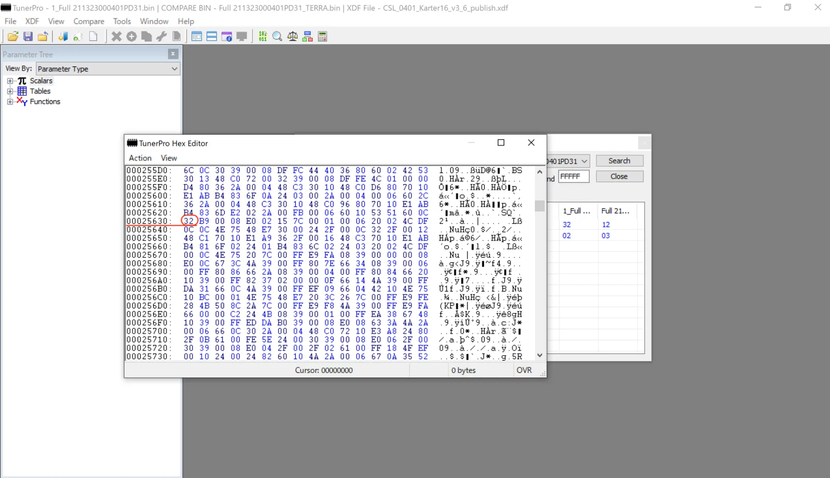Click the magnifying glass search icon
Image resolution: width=830 pixels, height=478 pixels.
(278, 36)
